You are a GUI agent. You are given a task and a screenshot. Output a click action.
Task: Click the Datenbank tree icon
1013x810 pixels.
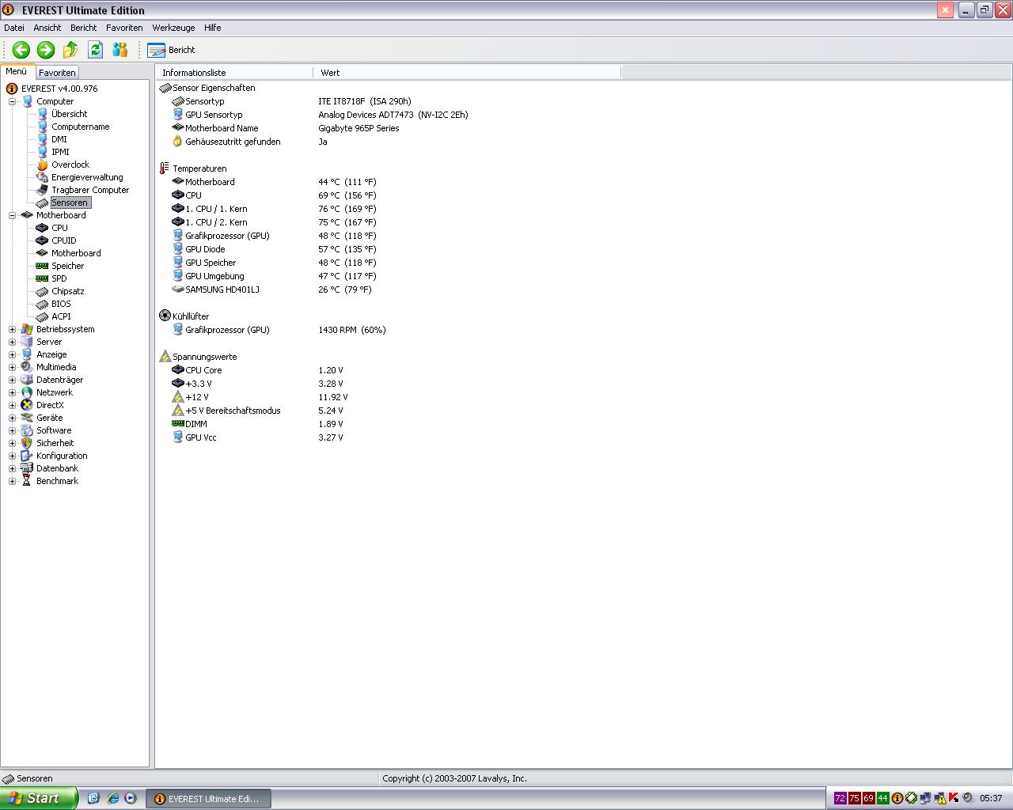[x=27, y=468]
